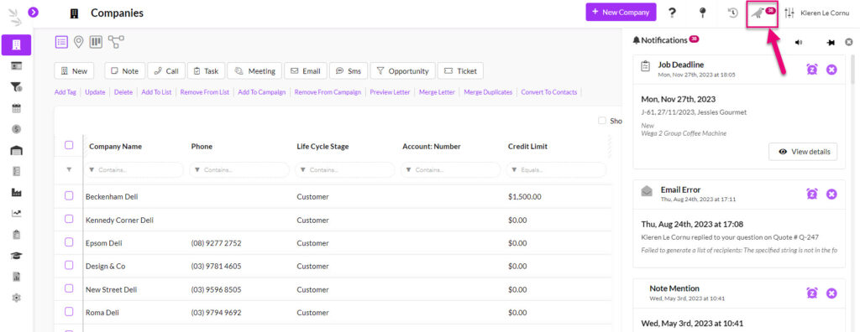Click the Opportunity toolbar button
Image resolution: width=860 pixels, height=332 pixels.
tap(403, 70)
